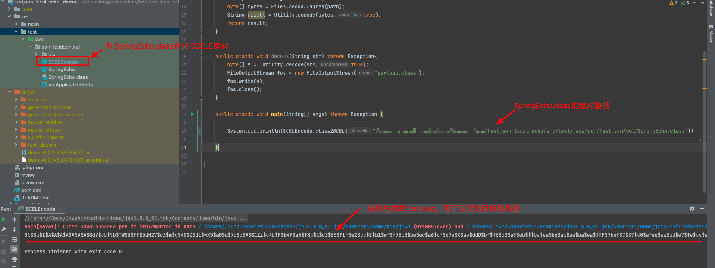Click the warnings indicator in the editor corner

pos(673,3)
